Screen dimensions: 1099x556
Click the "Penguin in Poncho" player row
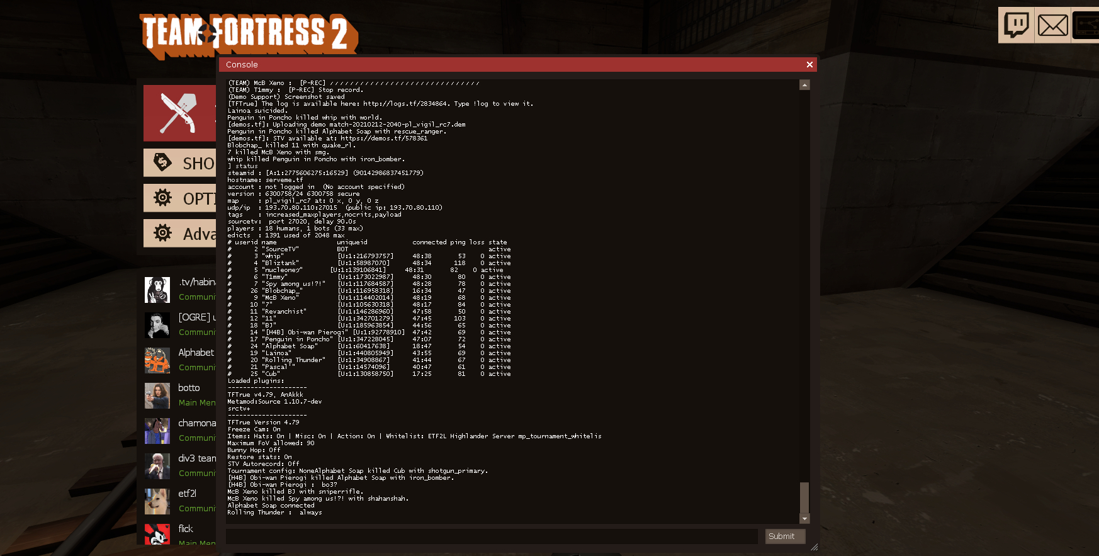[x=369, y=339]
